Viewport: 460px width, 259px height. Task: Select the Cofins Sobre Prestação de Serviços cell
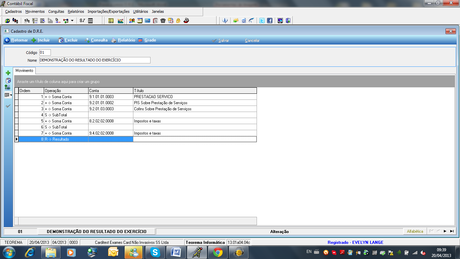[x=195, y=109]
